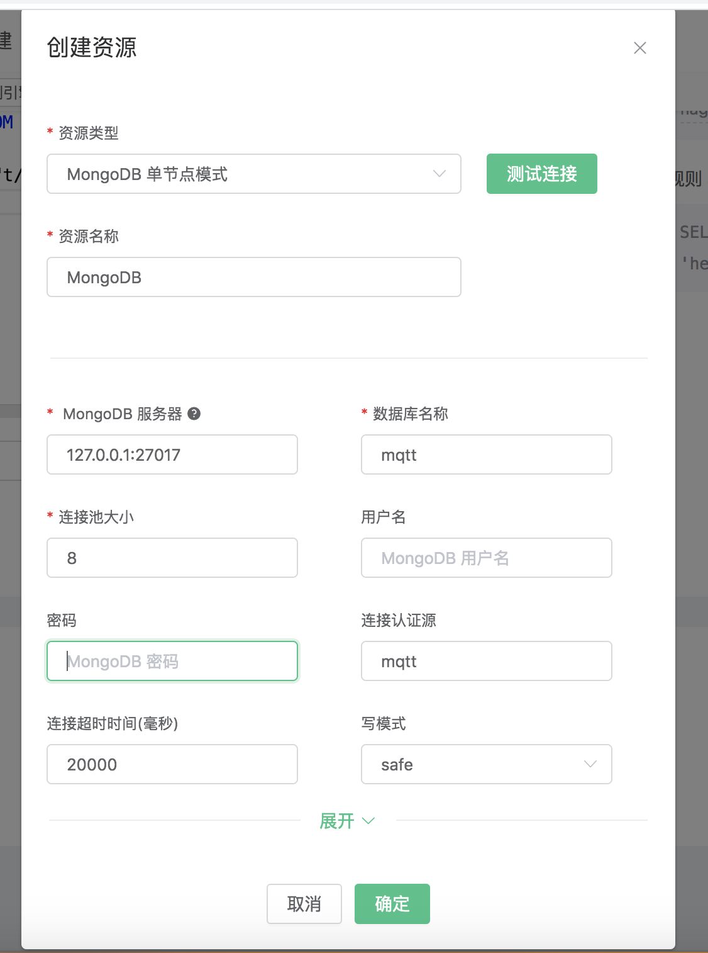This screenshot has width=708, height=953.
Task: Click the 连接超时时间 field showing 20000
Action: pyautogui.click(x=172, y=764)
